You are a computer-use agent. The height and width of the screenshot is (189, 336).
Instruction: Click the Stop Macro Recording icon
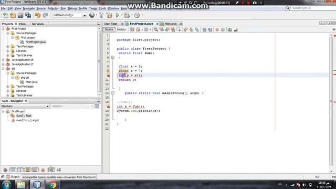223,30
